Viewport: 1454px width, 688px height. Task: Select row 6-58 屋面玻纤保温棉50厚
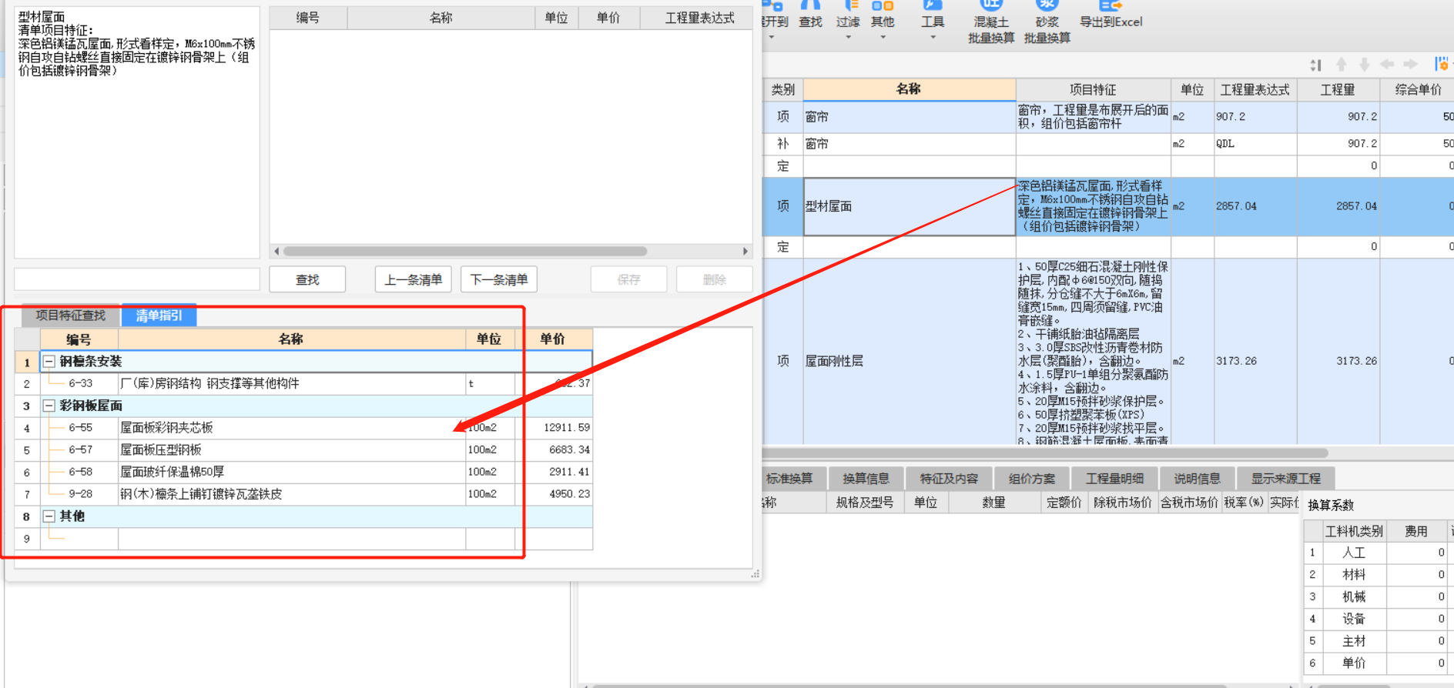(x=304, y=472)
